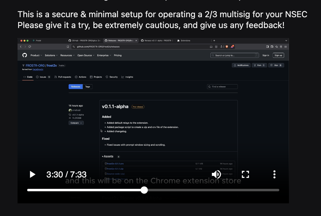Open the Insights tab

[x=127, y=77]
